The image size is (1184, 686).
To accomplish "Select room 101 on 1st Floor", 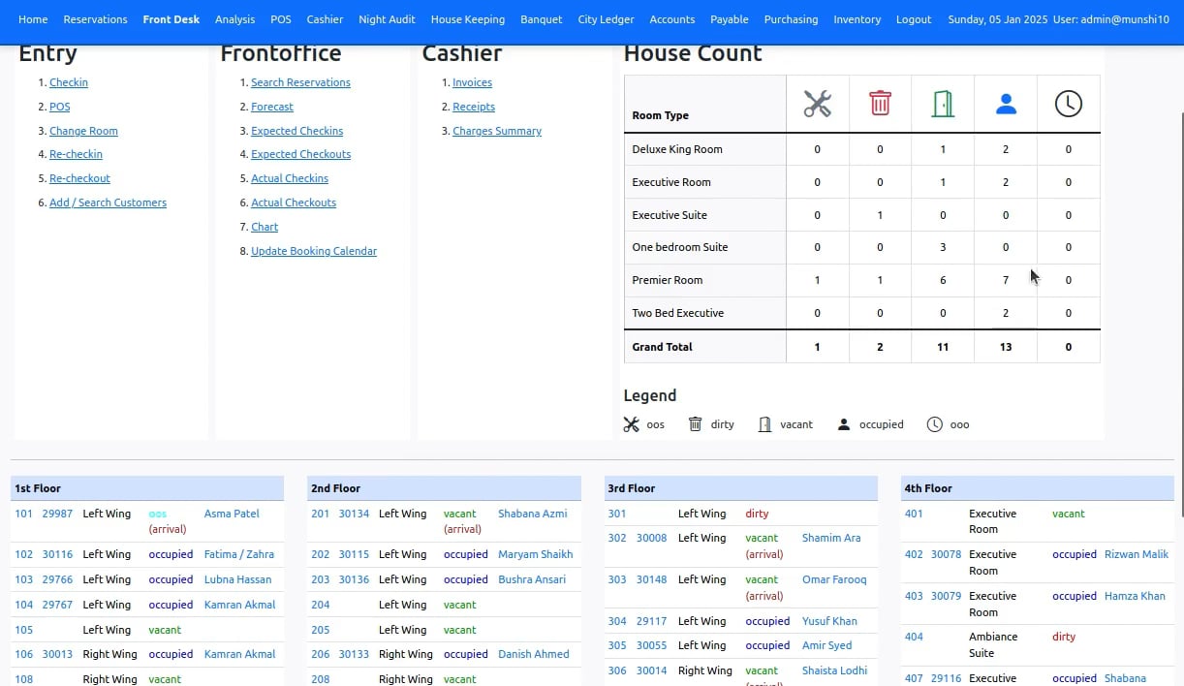I will (x=23, y=514).
